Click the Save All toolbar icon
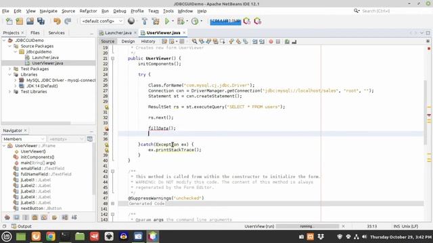 41,21
